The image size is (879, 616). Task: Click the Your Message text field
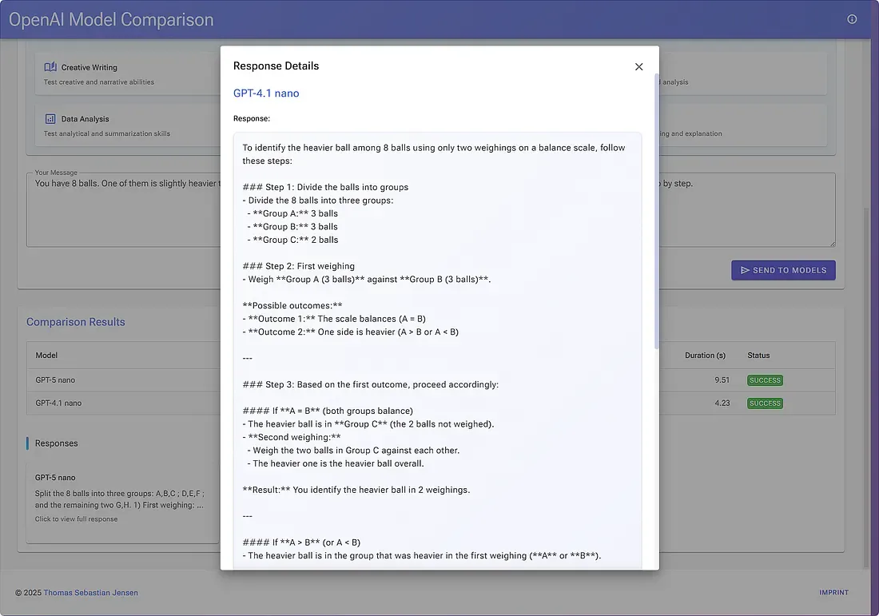[x=120, y=212]
